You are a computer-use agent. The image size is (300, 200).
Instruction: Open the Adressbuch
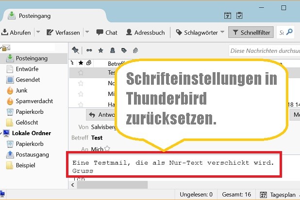[145, 32]
